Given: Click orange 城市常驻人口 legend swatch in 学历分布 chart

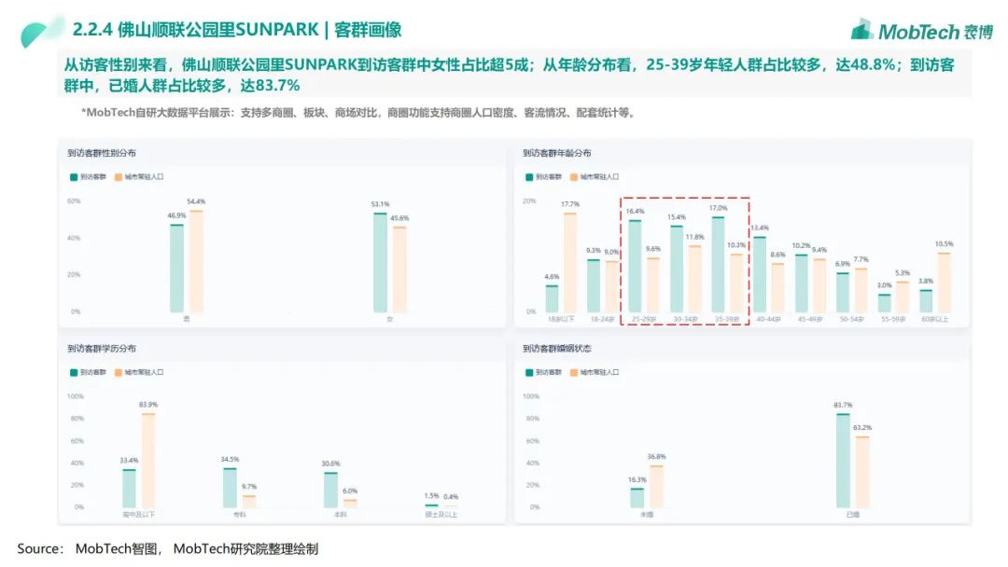Looking at the screenshot, I should (119, 372).
